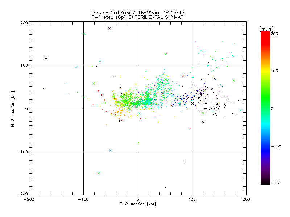Click the lone black X in lower-right quadrant

pyautogui.click(x=184, y=162)
